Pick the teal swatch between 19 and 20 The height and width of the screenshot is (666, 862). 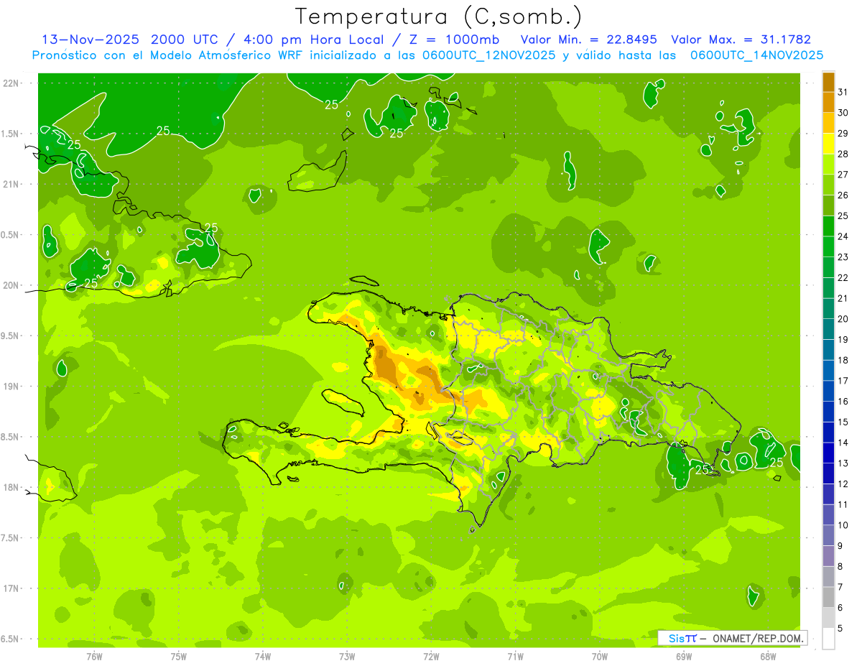(828, 330)
